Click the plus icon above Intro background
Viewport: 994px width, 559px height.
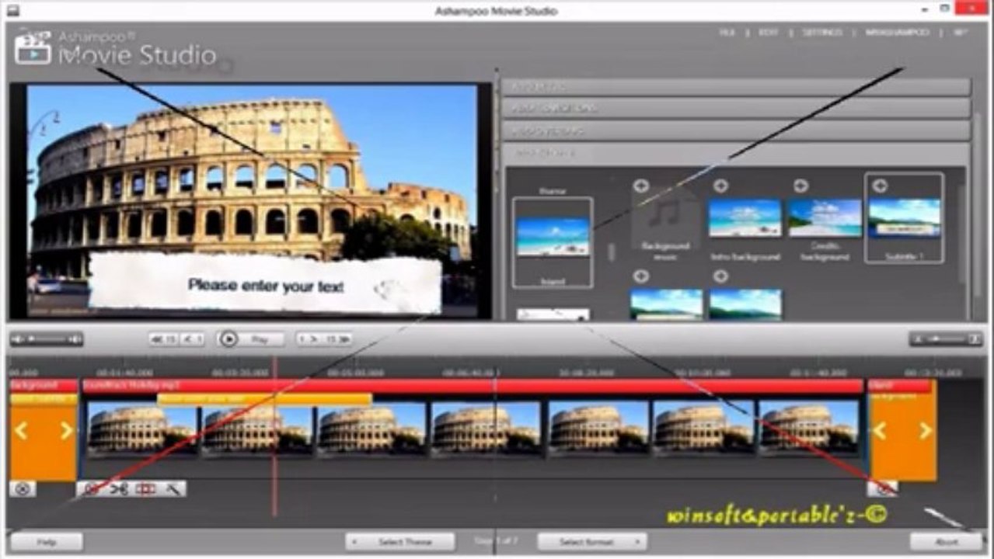click(x=720, y=186)
